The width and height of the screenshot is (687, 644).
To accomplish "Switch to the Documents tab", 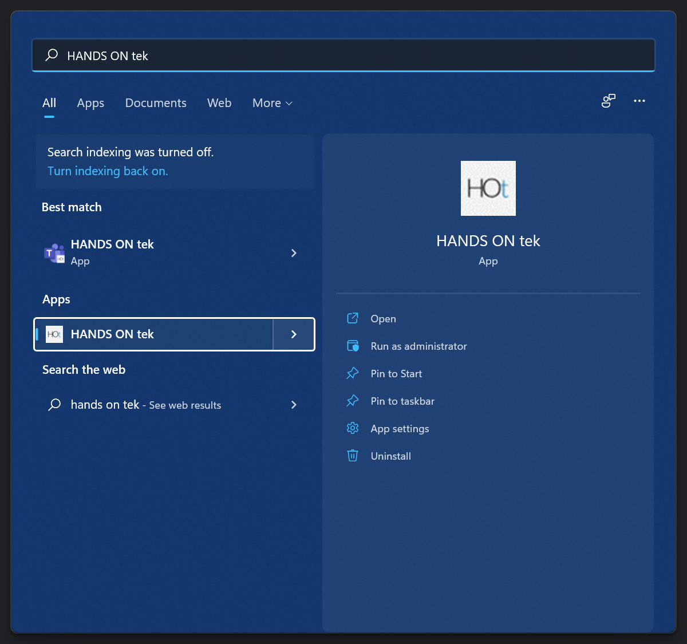I will pos(156,103).
